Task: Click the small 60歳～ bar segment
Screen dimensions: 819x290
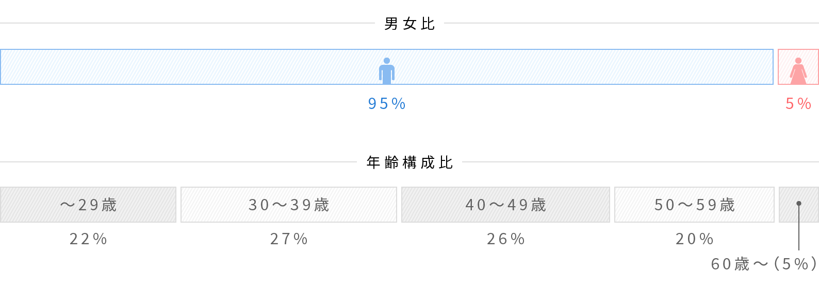Action: tap(799, 205)
